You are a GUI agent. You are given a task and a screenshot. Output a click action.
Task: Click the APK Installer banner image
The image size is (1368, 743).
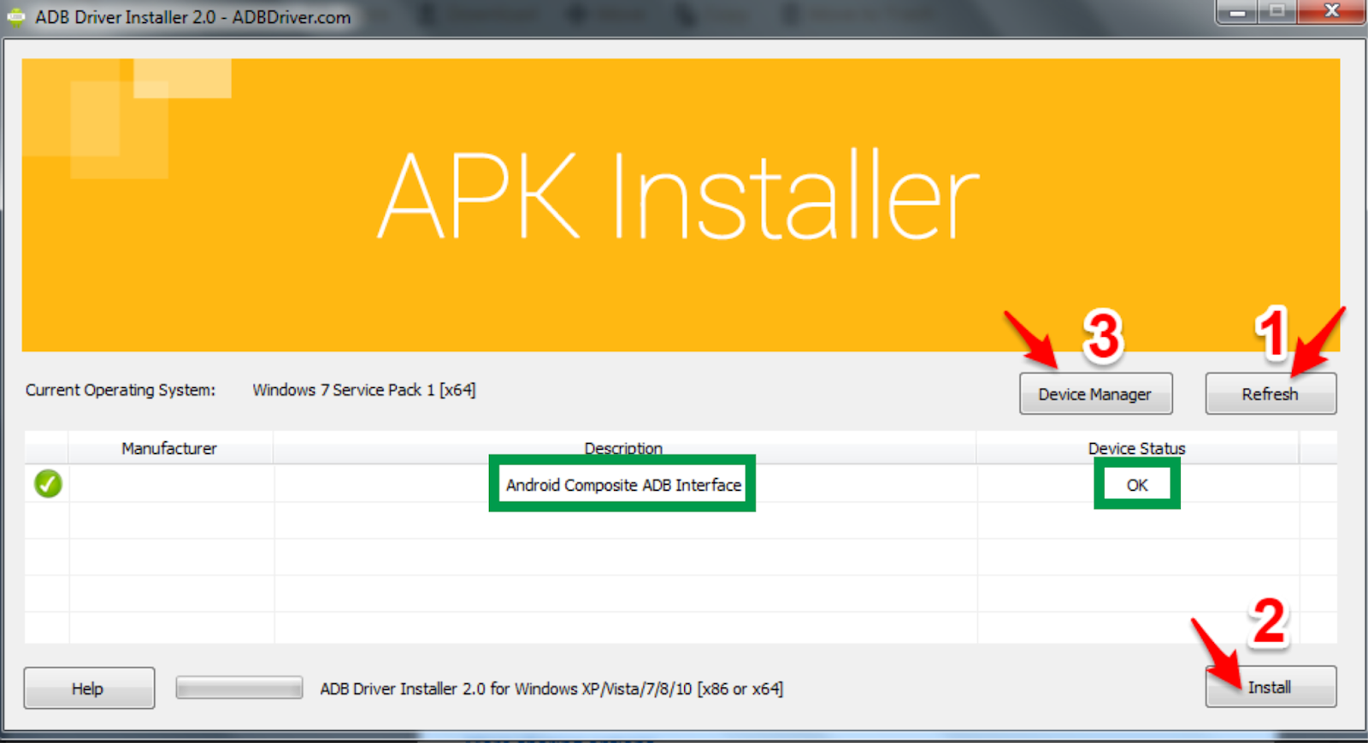681,205
